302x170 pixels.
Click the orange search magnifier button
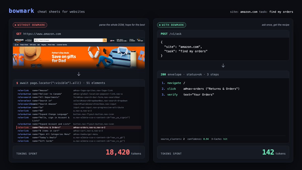105,40
